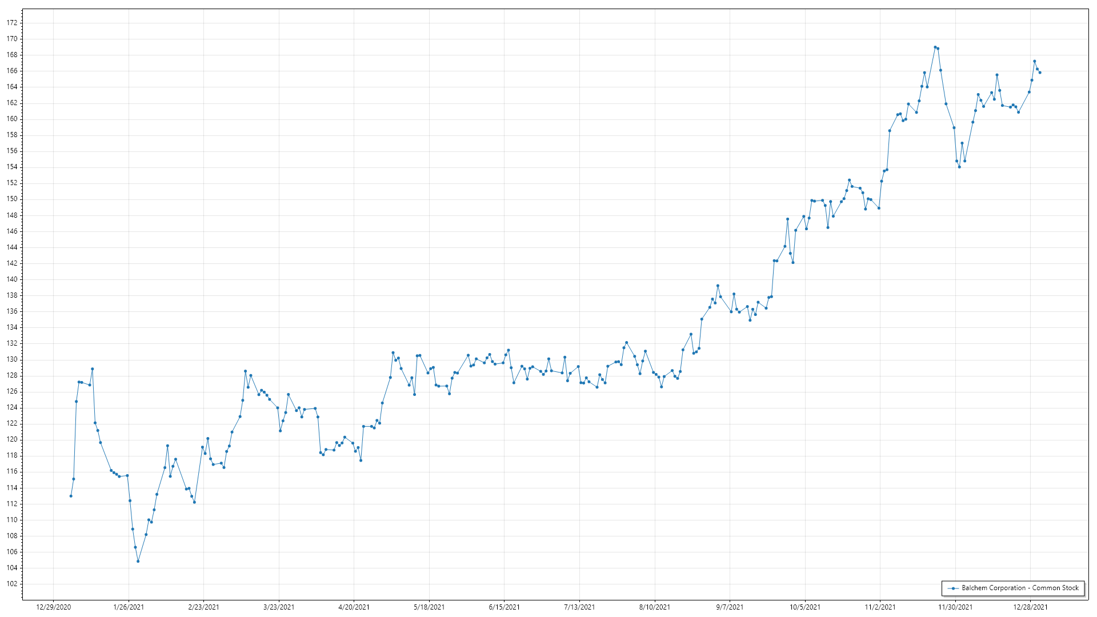Select the 10/5/2021 date label
The height and width of the screenshot is (617, 1097).
tap(805, 607)
